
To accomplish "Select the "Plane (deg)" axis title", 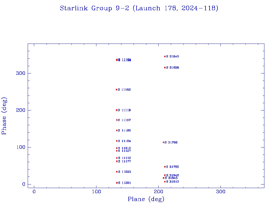I will click(x=146, y=199).
